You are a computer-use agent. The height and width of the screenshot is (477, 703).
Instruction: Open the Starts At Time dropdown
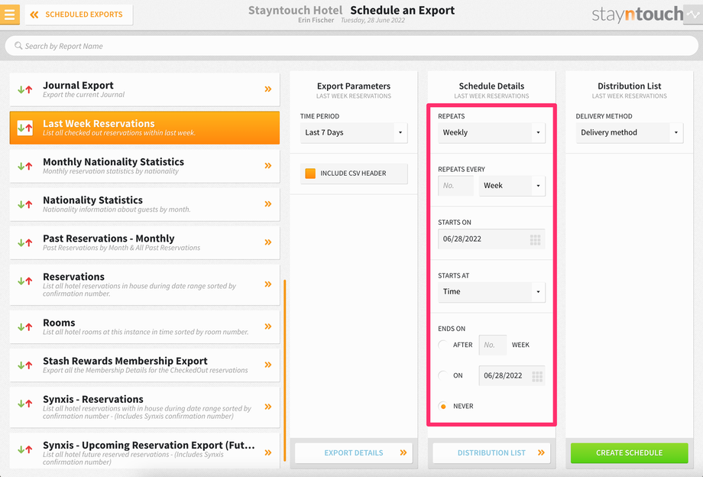pyautogui.click(x=491, y=292)
